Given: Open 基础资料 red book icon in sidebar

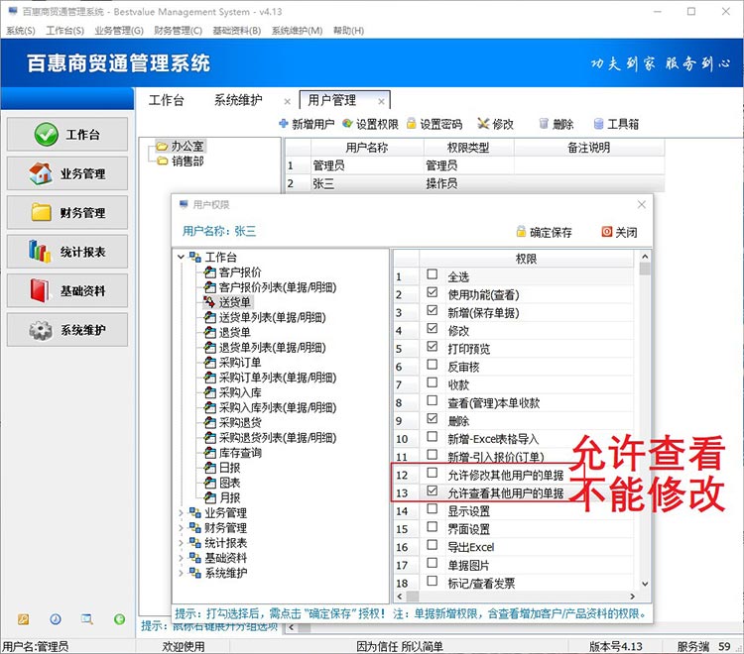Looking at the screenshot, I should 40,290.
